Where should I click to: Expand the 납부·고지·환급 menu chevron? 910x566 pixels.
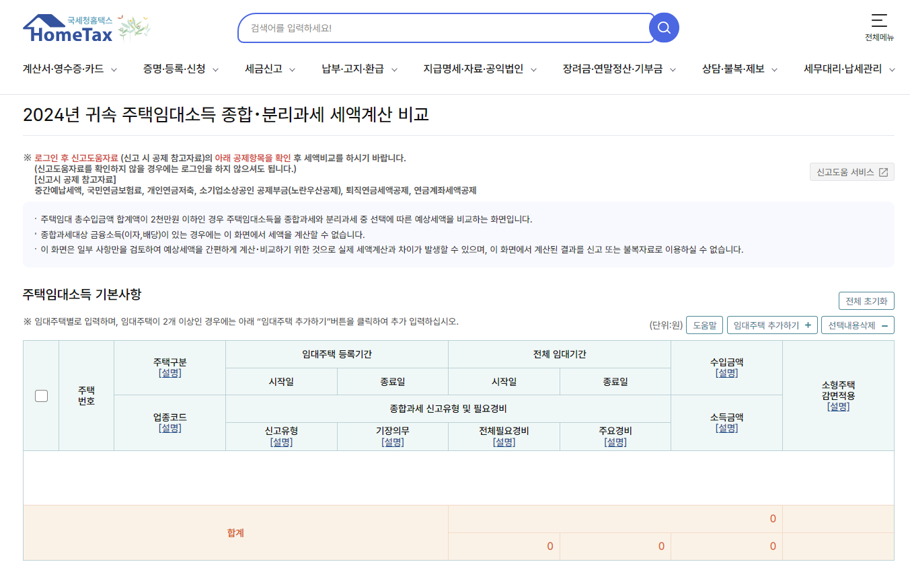[x=394, y=69]
